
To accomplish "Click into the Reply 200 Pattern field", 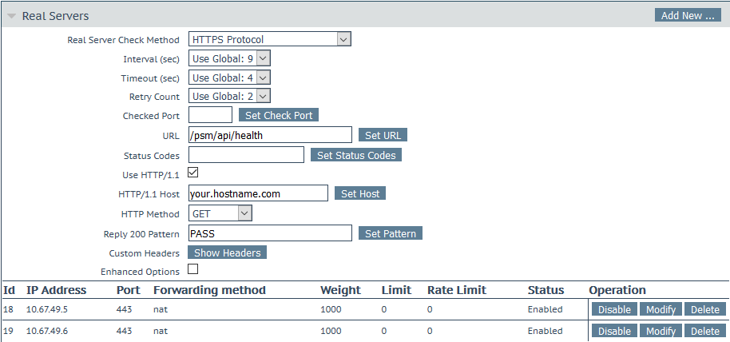I will click(x=270, y=233).
